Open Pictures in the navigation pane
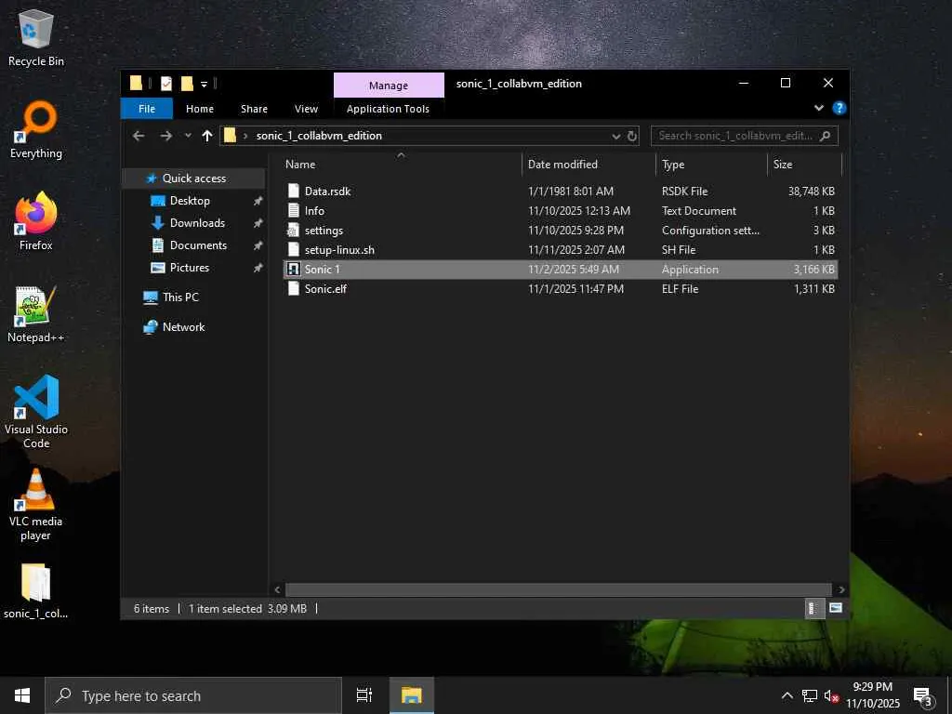 pyautogui.click(x=190, y=268)
